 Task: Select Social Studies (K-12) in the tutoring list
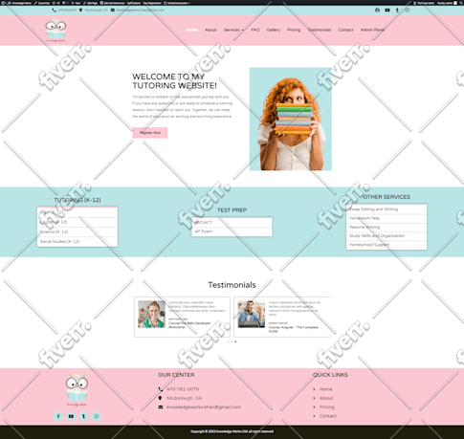coord(77,242)
